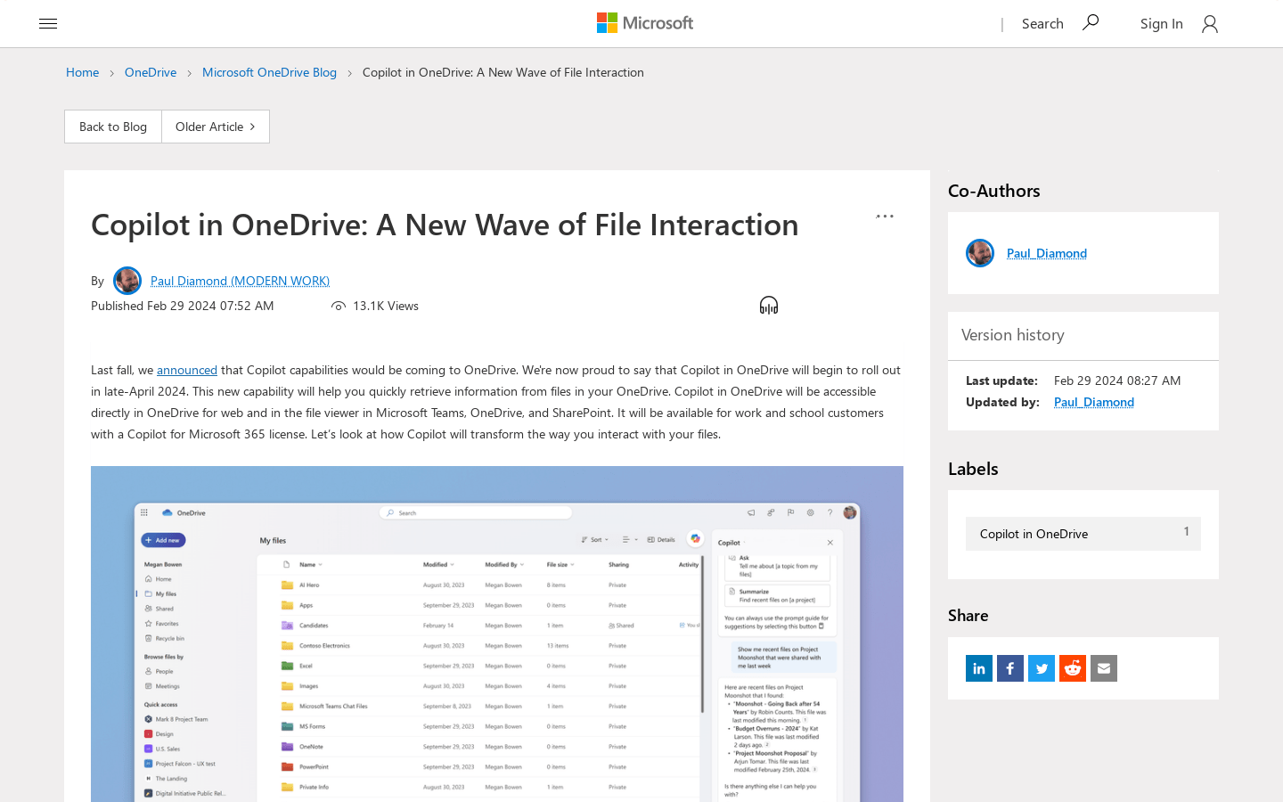Open the article options ellipsis menu
1283x802 pixels.
pos(884,217)
